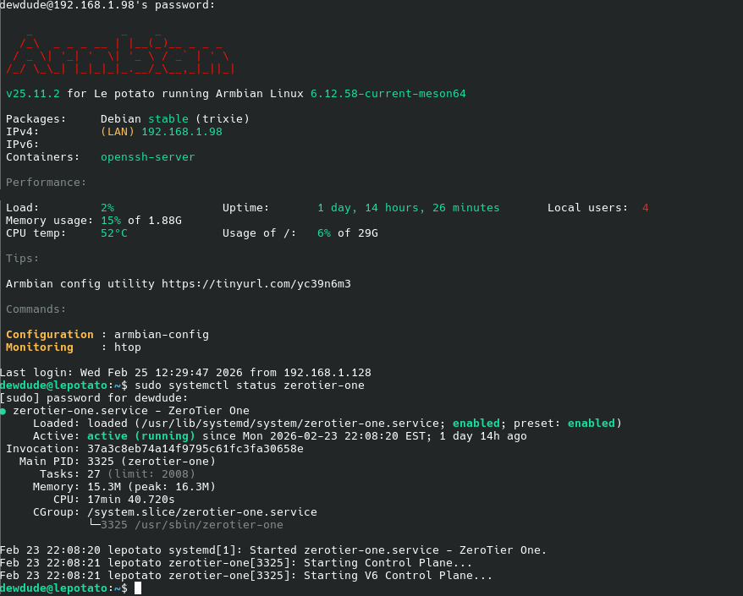Click the Memory usage 15% value
The height and width of the screenshot is (596, 743).
pyautogui.click(x=110, y=221)
